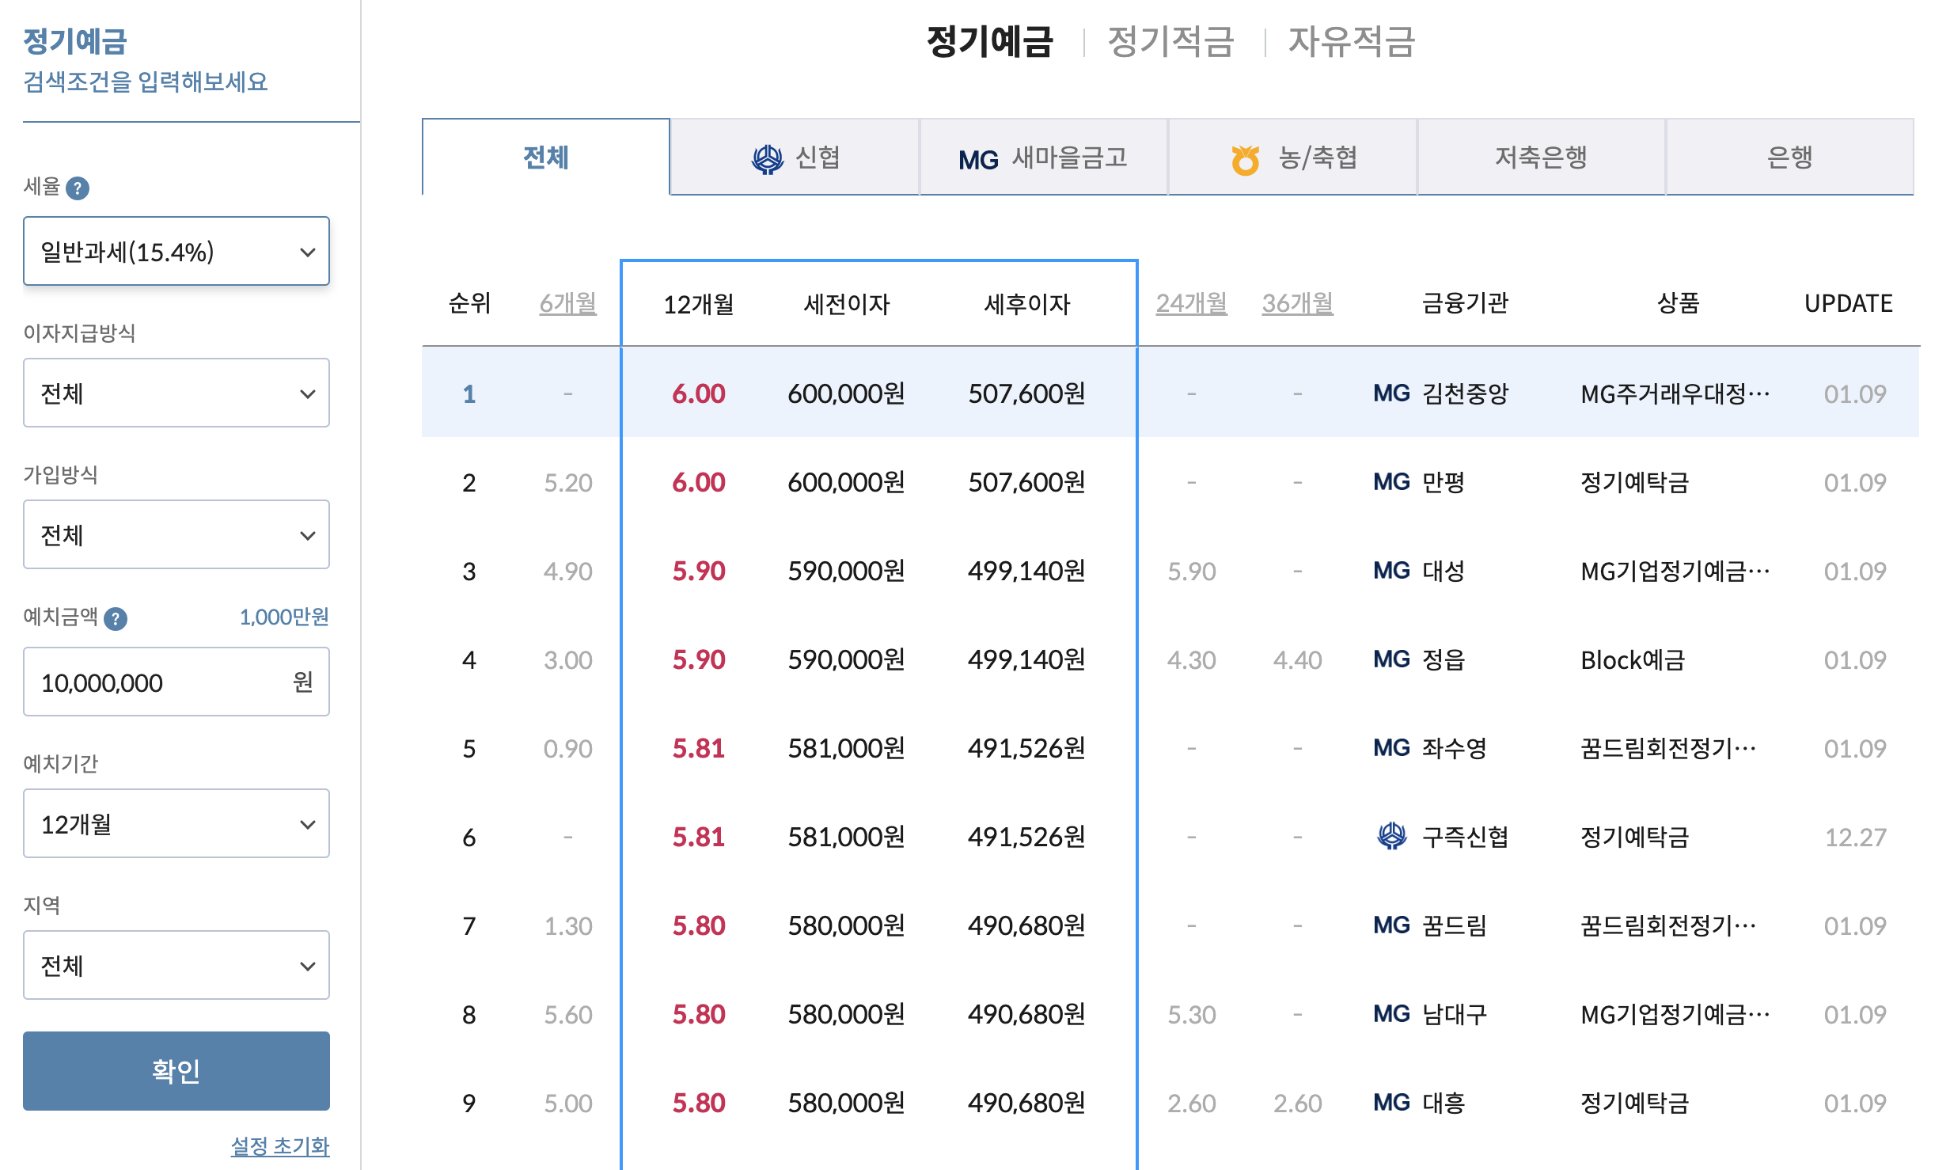The width and height of the screenshot is (1950, 1170).
Task: Open the 세율 일반과세(15.4%) dropdown
Action: (x=176, y=252)
